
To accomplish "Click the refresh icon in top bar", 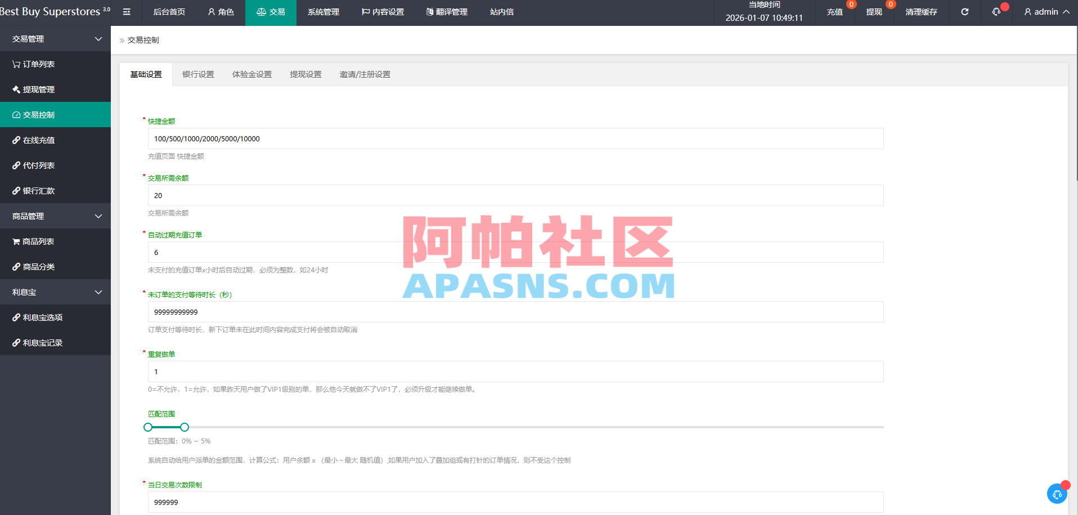I will pyautogui.click(x=965, y=12).
